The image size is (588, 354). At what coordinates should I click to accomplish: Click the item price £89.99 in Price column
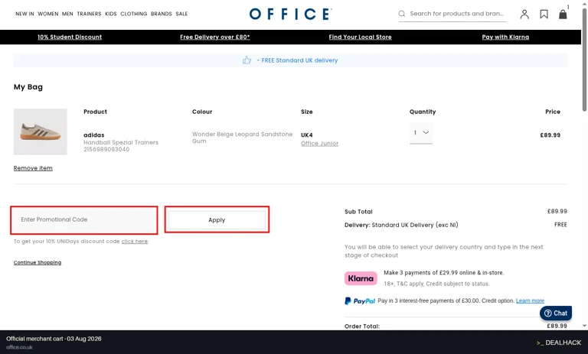pyautogui.click(x=550, y=135)
